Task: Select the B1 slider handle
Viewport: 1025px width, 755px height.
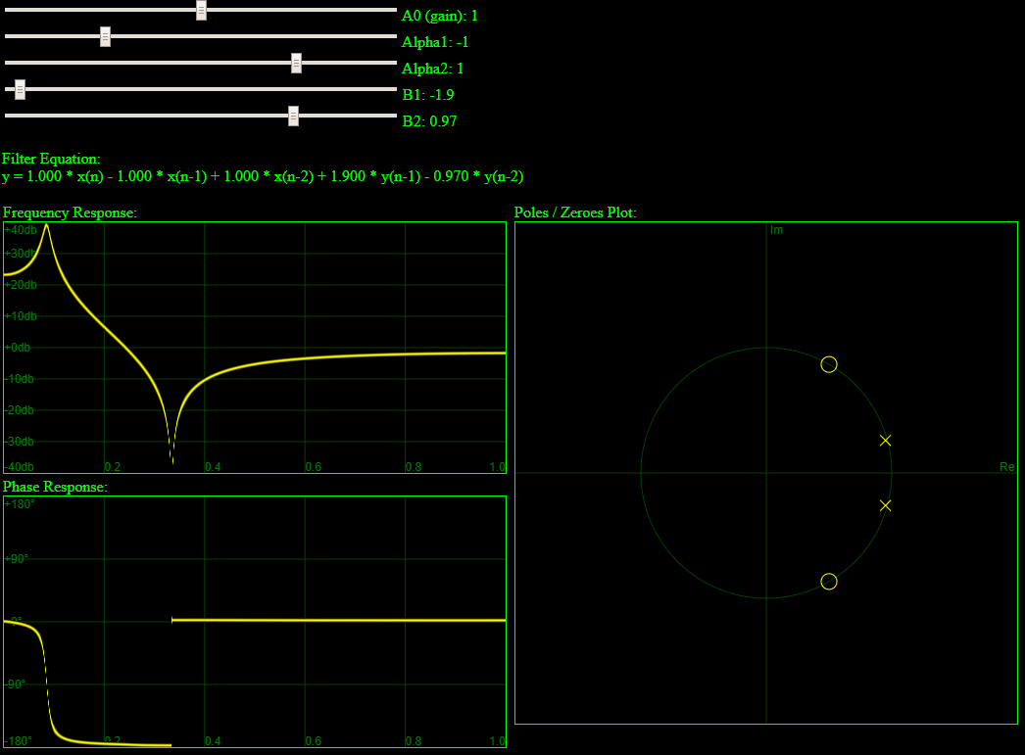Action: pos(20,89)
